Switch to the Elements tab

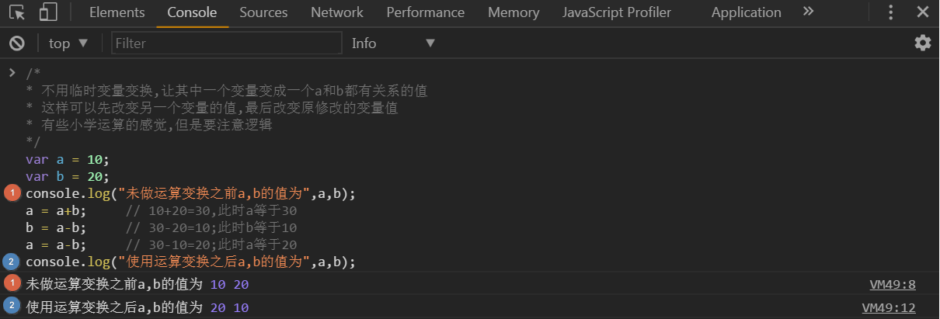pos(117,12)
